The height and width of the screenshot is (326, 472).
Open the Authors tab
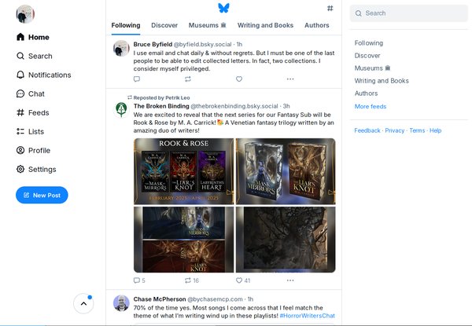(x=317, y=25)
